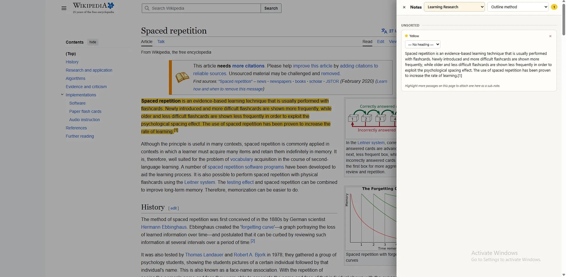Image resolution: width=566 pixels, height=277 pixels.
Task: Go to Algorithms in contents
Action: pos(75,78)
